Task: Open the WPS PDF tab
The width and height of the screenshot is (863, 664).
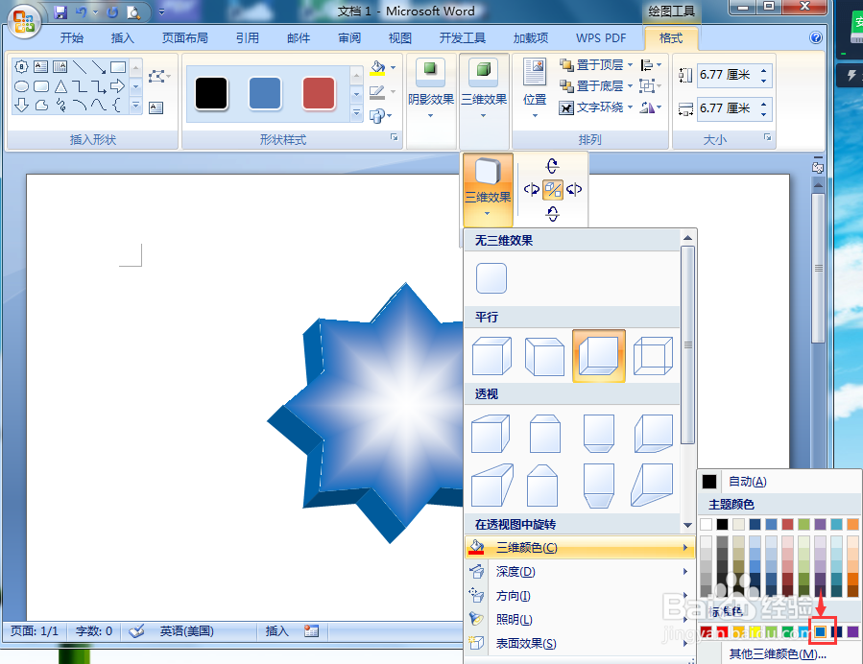Action: pos(601,38)
